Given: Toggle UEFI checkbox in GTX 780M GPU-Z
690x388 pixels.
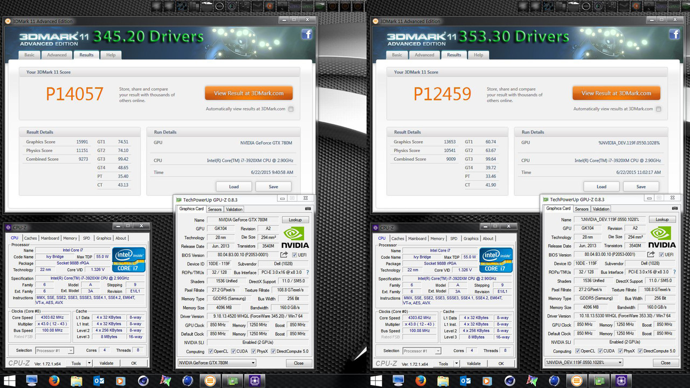Looking at the screenshot, I should click(x=294, y=255).
